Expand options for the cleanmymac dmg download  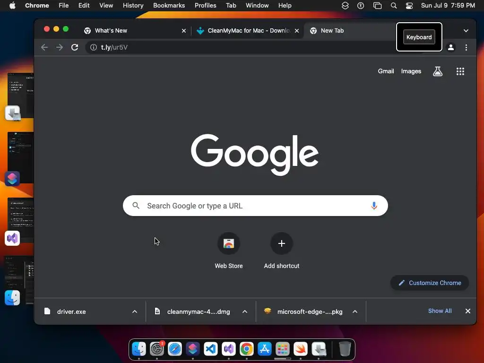245,311
